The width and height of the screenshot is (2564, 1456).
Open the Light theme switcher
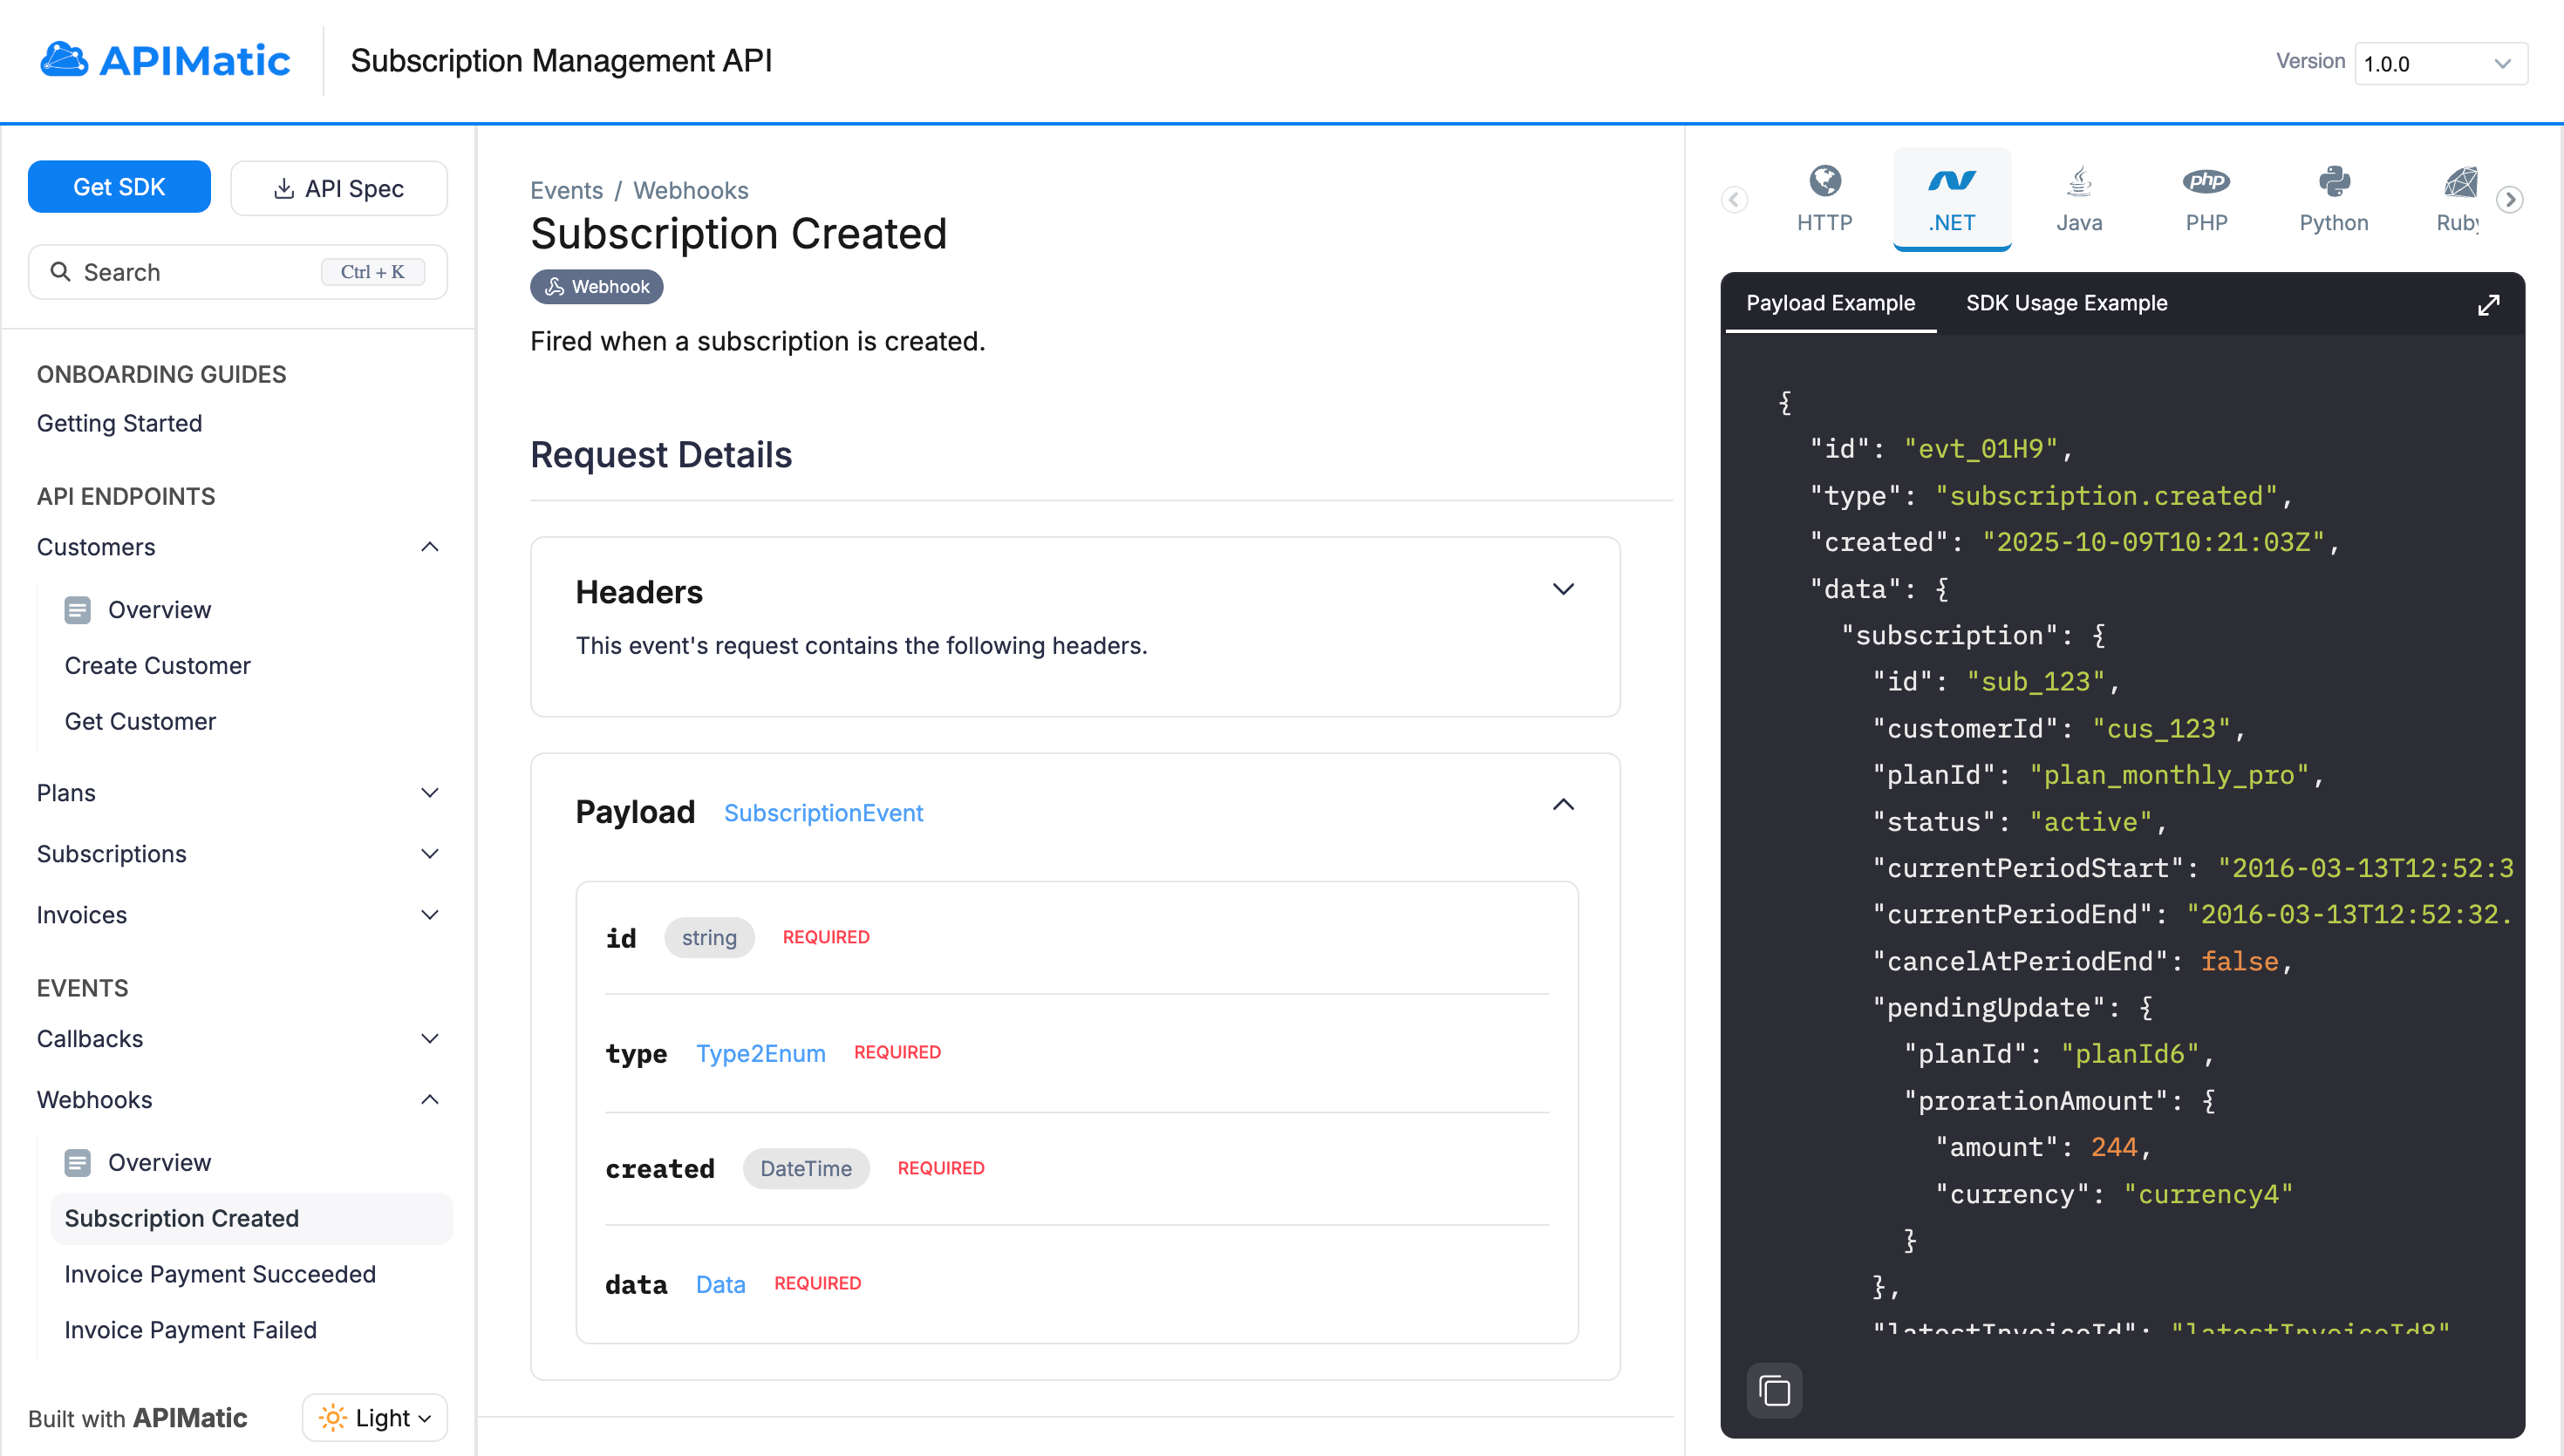point(375,1417)
